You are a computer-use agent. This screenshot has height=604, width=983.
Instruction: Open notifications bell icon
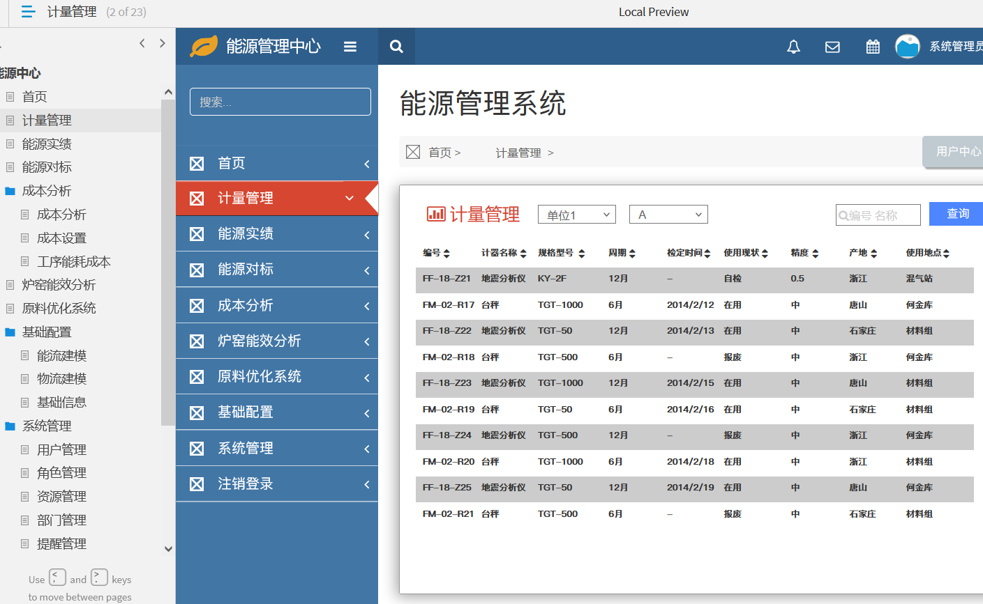793,47
